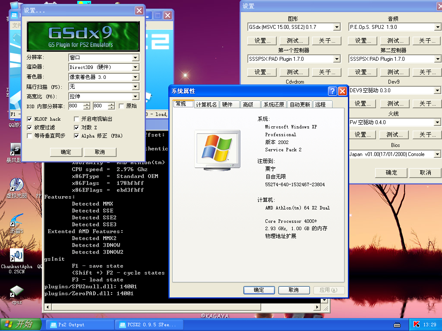Click 确定 below the Bios dropdown

coord(391,172)
